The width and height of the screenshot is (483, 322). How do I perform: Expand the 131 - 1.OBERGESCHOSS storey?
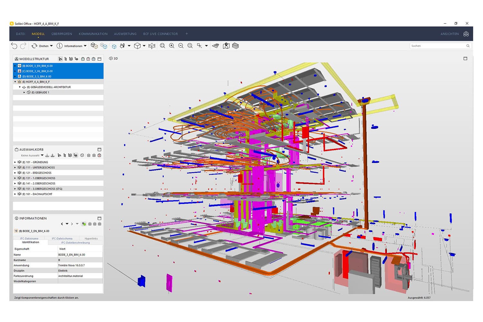click(x=15, y=178)
